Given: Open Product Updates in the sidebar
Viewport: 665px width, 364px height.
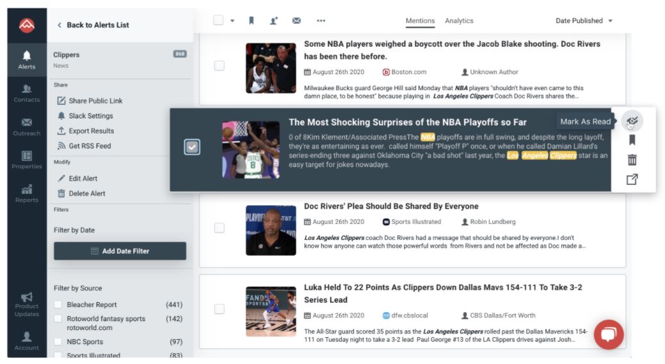Looking at the screenshot, I should [x=27, y=305].
